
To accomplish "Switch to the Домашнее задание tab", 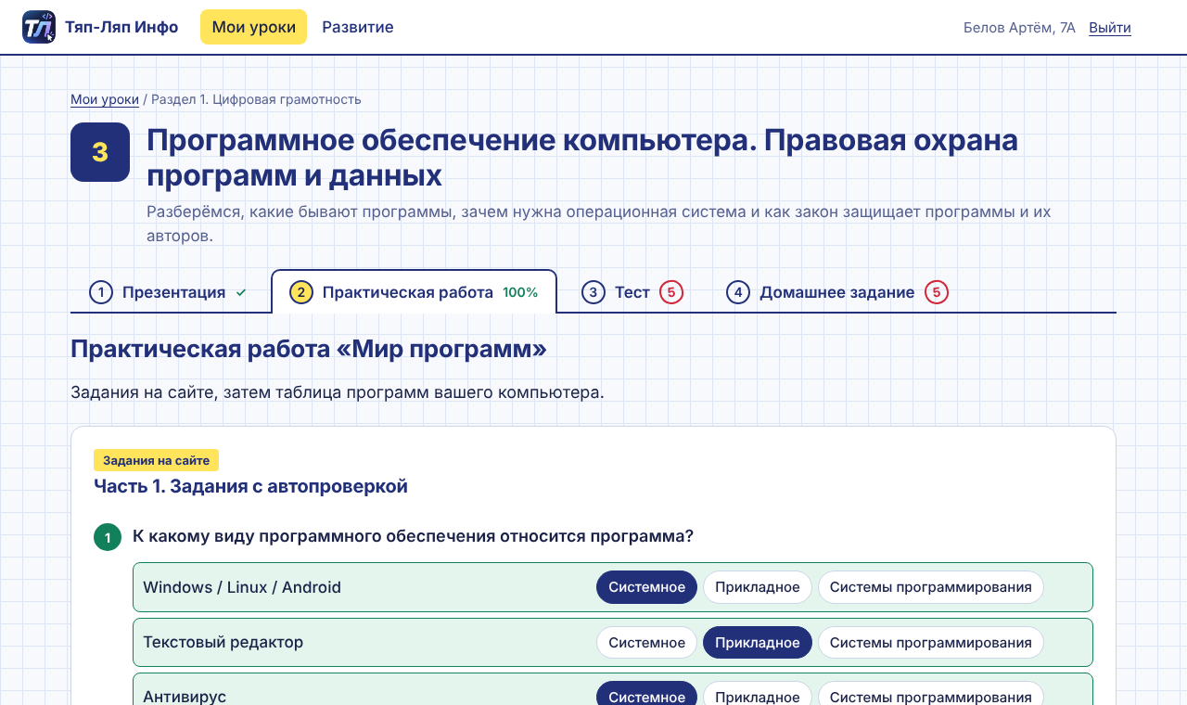I will (x=837, y=292).
